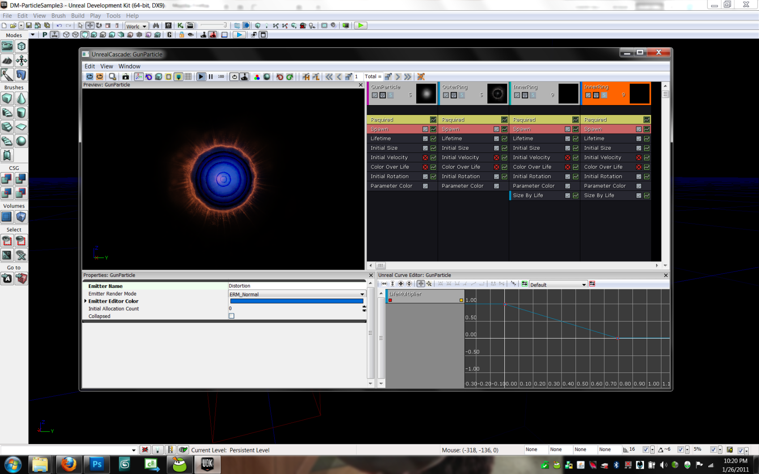Click the save thumbnail camera icon
The width and height of the screenshot is (759, 474).
pyautogui.click(x=126, y=76)
